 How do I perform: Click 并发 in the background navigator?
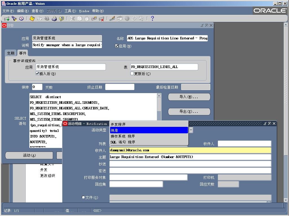[x=44, y=170]
